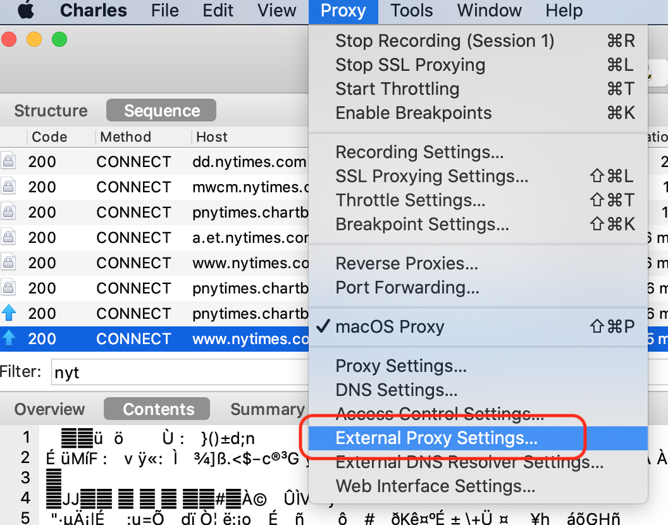Open the View menu
This screenshot has height=525, width=668.
277,11
